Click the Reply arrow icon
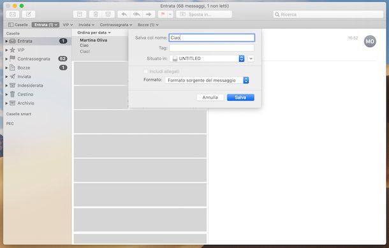This screenshot has height=248, width=389. pos(124,15)
